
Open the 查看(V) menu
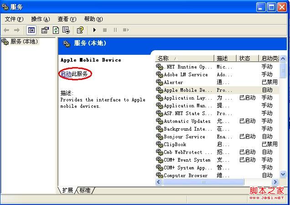pos(67,19)
